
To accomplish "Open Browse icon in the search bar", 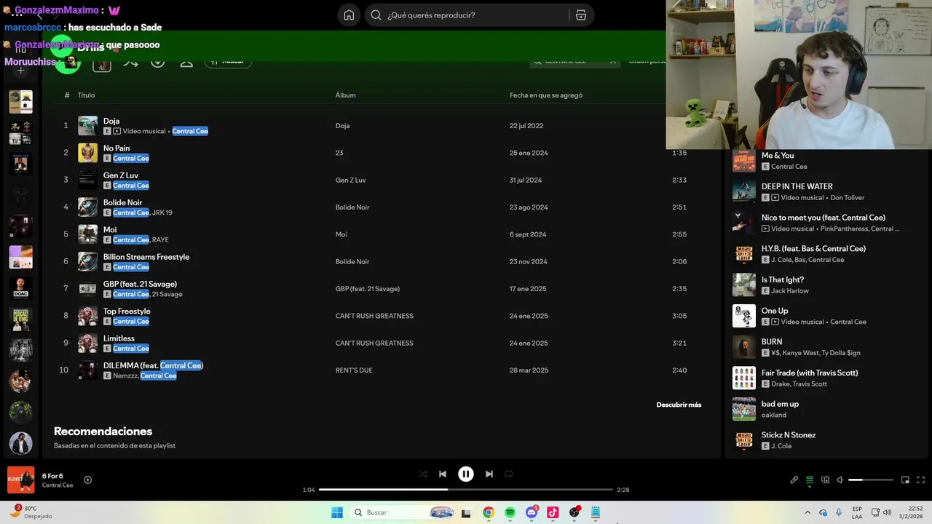I will click(580, 15).
